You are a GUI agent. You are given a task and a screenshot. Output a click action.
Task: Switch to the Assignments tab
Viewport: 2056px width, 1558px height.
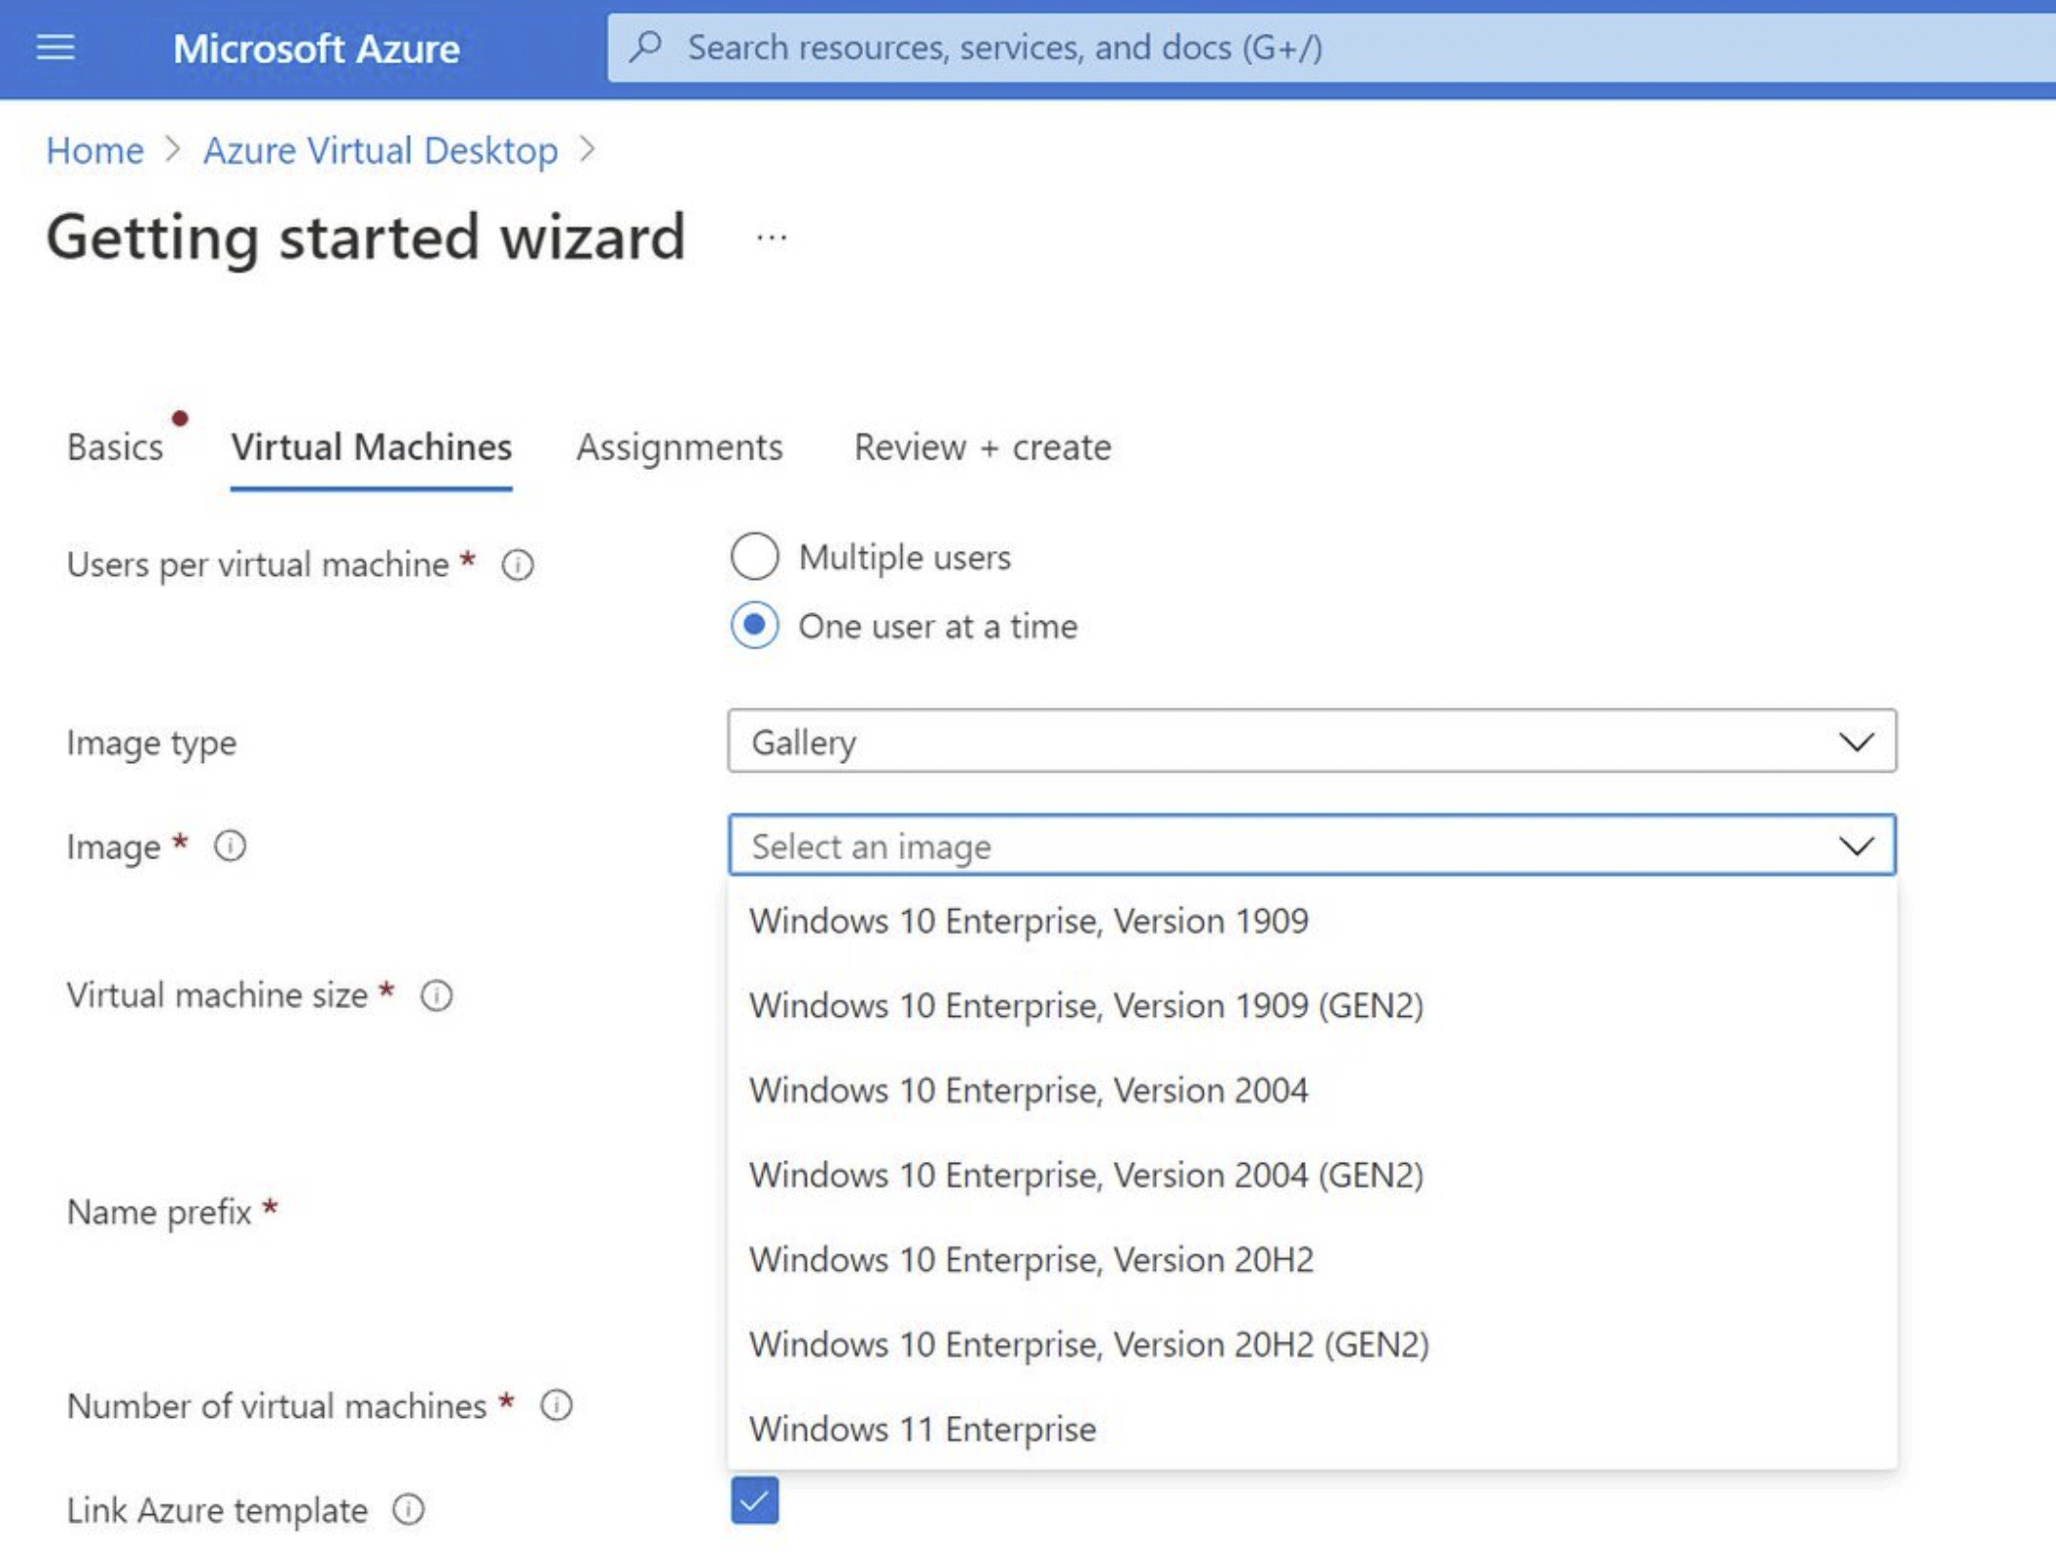(679, 447)
